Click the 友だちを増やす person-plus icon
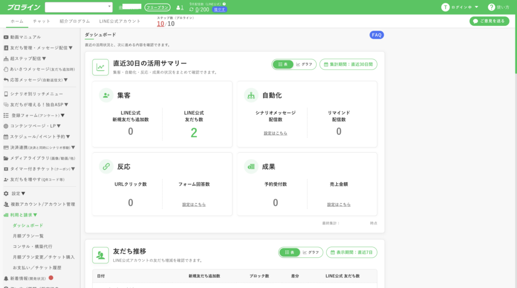The image size is (517, 288). [x=6, y=180]
